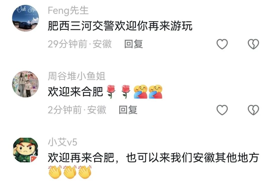Dislike Feng先生's comment with broken heart
The height and width of the screenshot is (182, 272).
(x=253, y=44)
